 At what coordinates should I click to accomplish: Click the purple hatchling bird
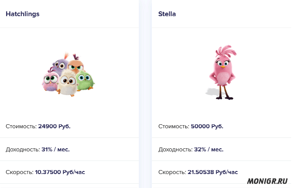(61, 65)
